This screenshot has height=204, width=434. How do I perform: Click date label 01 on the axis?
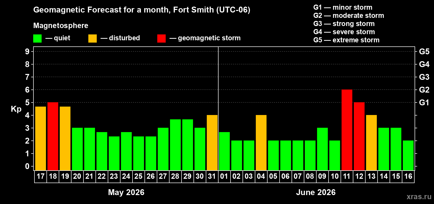click(224, 176)
